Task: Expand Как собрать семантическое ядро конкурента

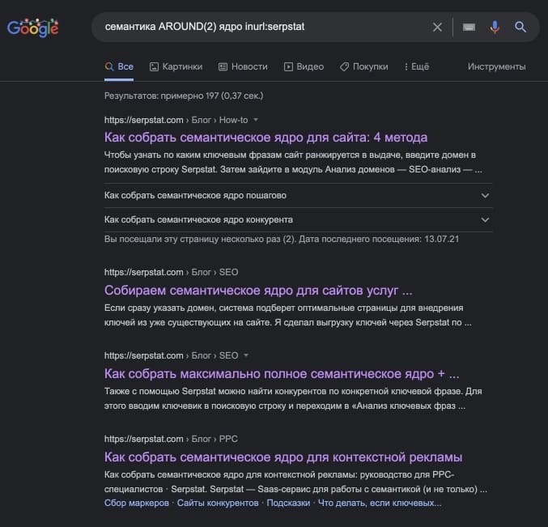Action: (x=298, y=220)
